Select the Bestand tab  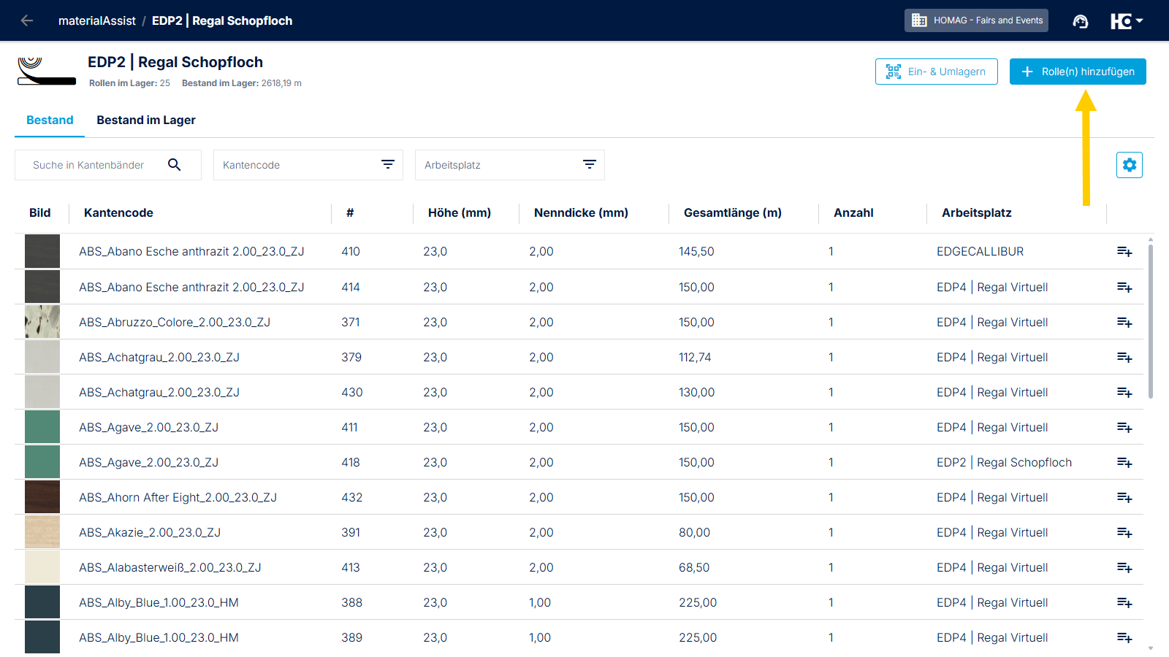(50, 120)
